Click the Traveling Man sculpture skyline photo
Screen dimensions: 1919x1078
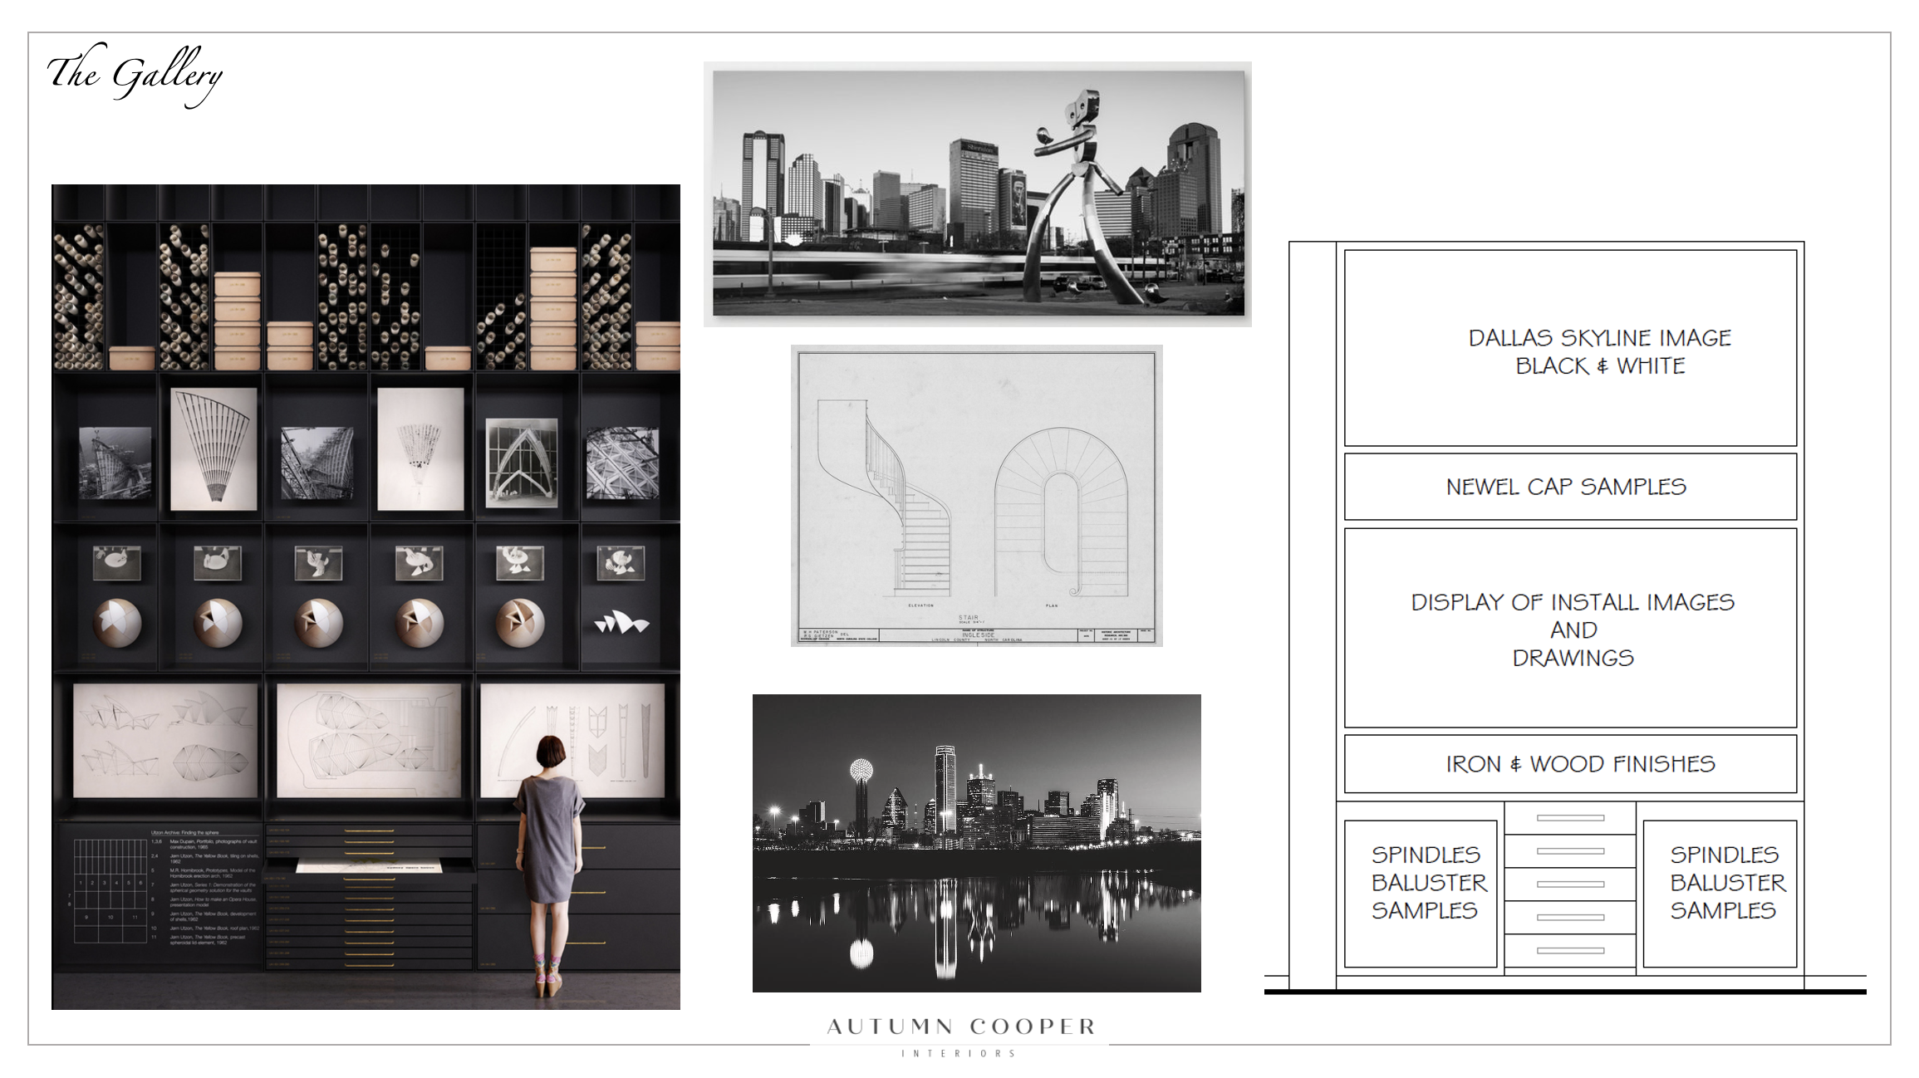[x=978, y=194]
